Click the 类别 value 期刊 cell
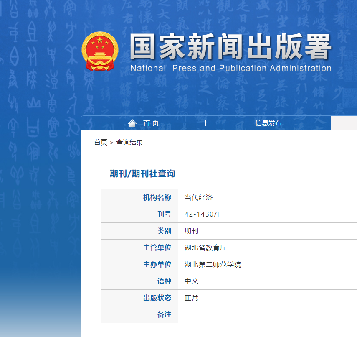 [192, 231]
